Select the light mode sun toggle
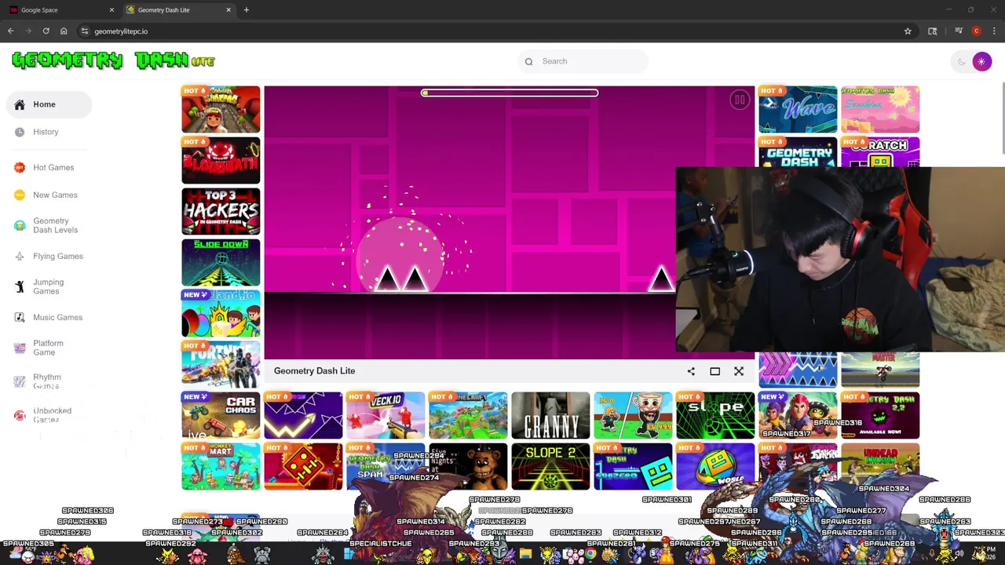Image resolution: width=1005 pixels, height=565 pixels. coord(981,61)
